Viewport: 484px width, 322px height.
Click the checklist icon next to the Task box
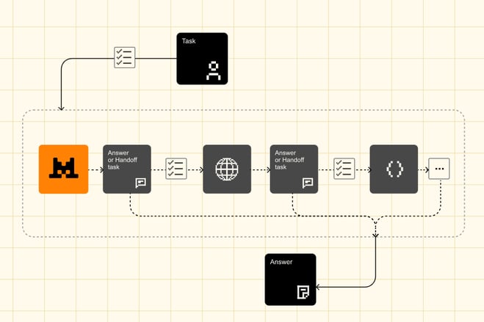pos(125,58)
